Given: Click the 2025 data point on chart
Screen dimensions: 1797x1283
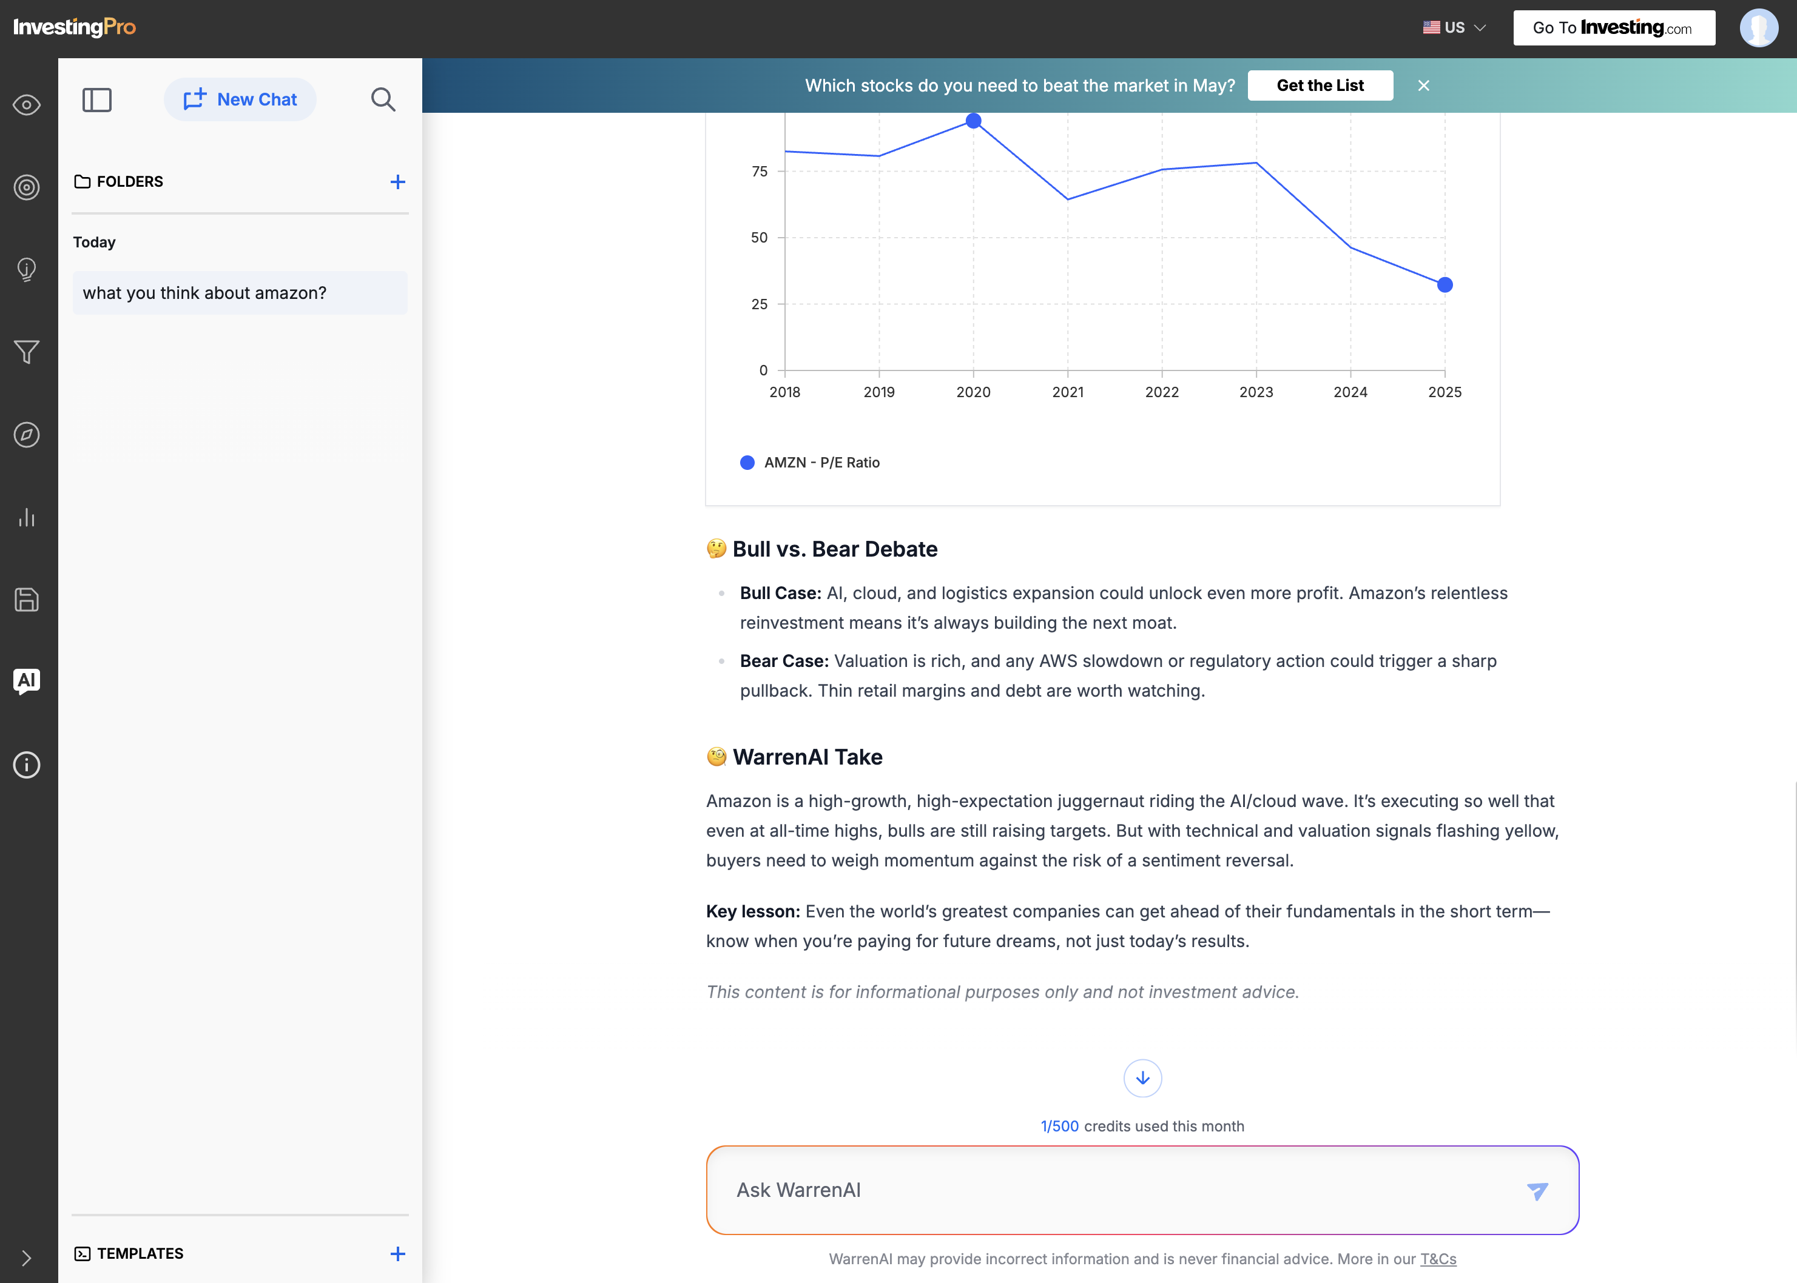Looking at the screenshot, I should [x=1445, y=284].
